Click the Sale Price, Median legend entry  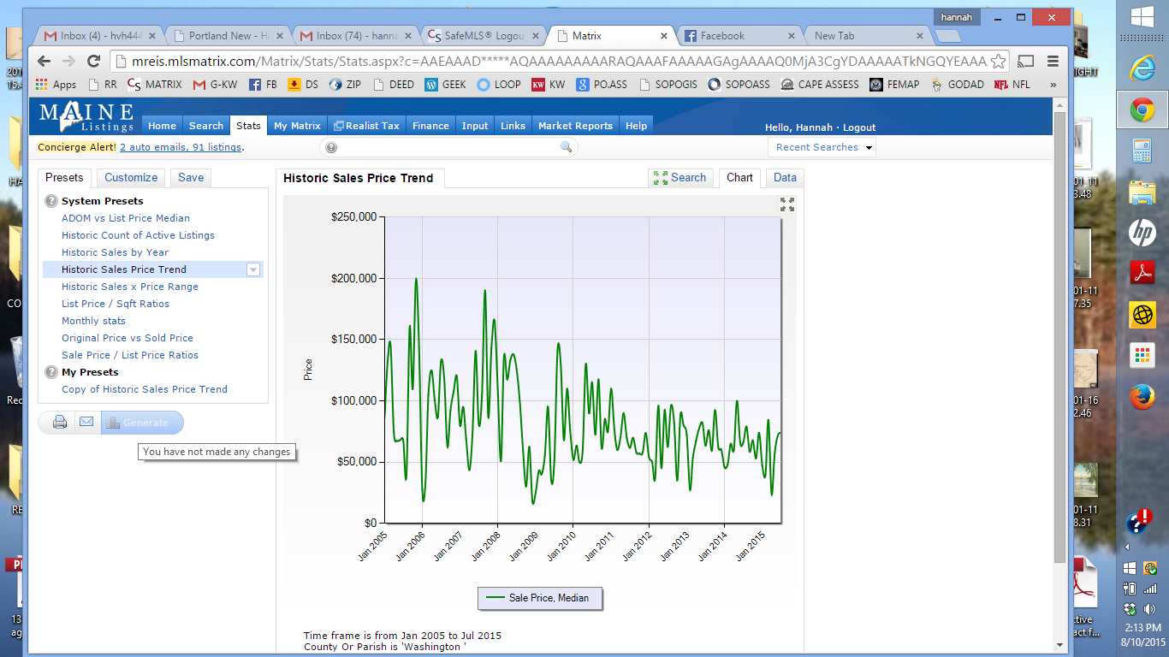pos(539,598)
